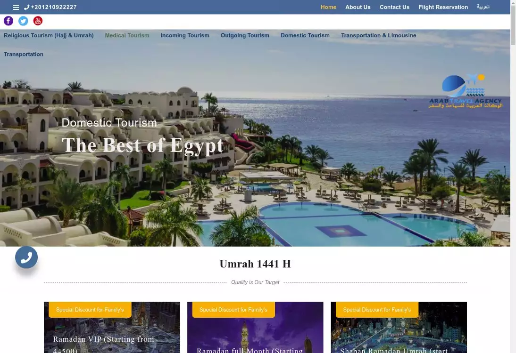Open the Twitter social icon
The image size is (516, 353).
point(23,21)
